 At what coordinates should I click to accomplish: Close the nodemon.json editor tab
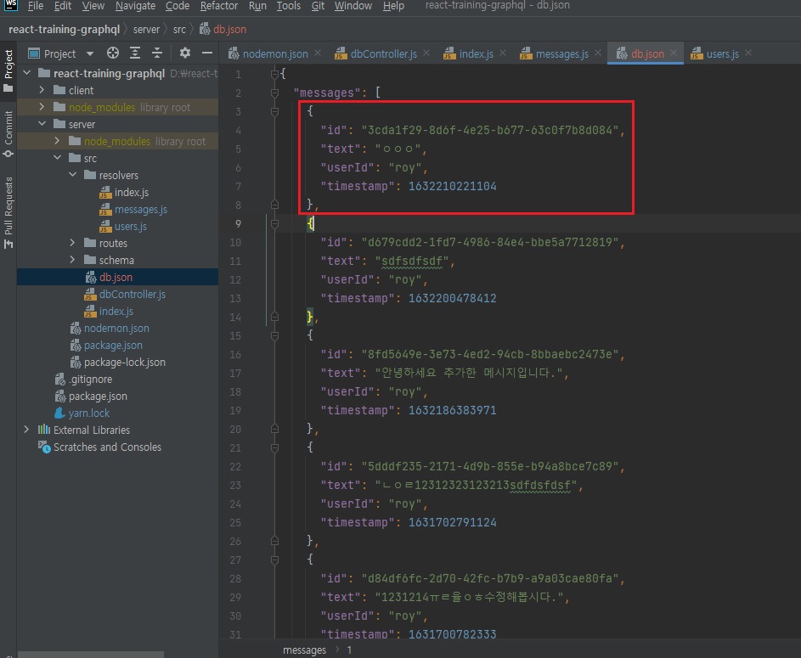point(318,53)
